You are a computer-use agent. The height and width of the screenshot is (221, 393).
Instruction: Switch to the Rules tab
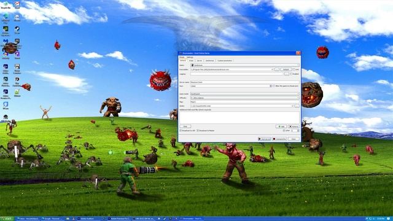191,61
